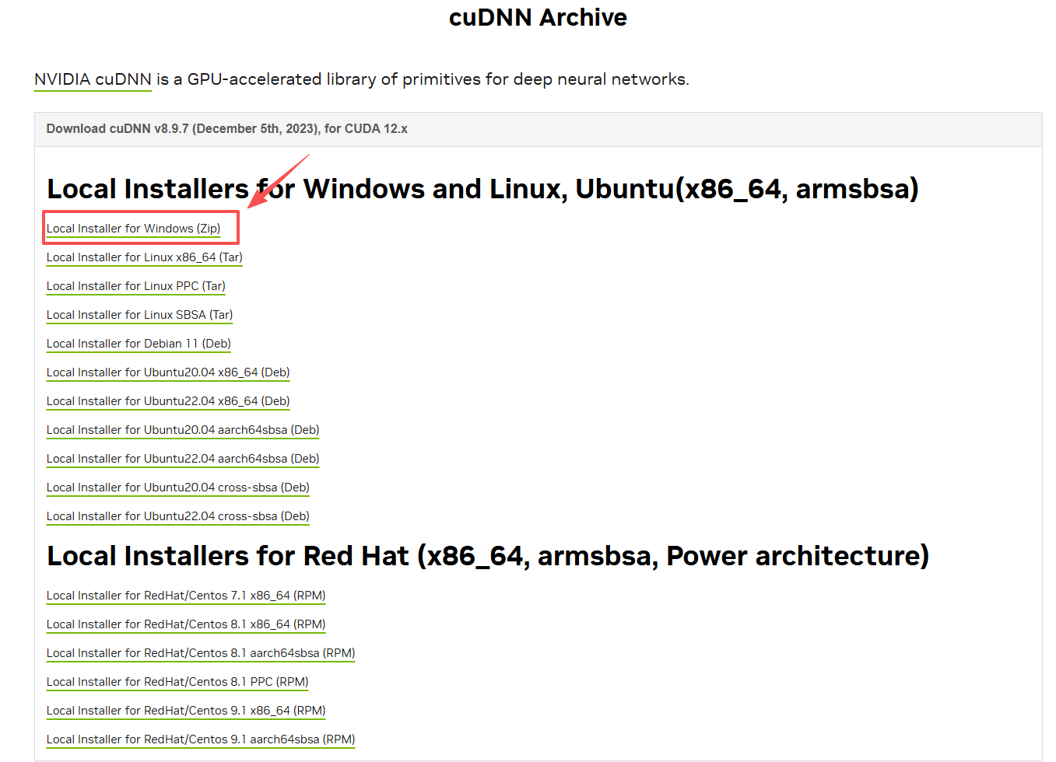1056x762 pixels.
Task: Open RedHat/Centos 8.1 aarch64sbsa (RPM) link
Action: pyautogui.click(x=200, y=653)
